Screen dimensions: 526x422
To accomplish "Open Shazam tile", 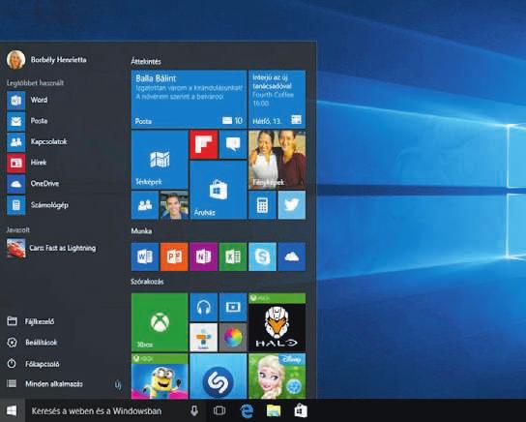I will point(219,376).
